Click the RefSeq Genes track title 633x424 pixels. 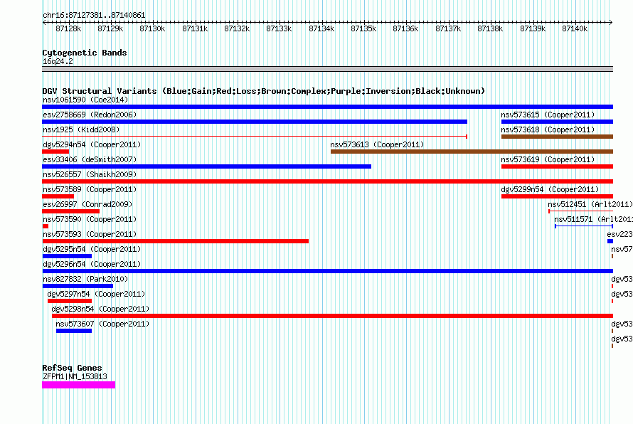(x=72, y=368)
